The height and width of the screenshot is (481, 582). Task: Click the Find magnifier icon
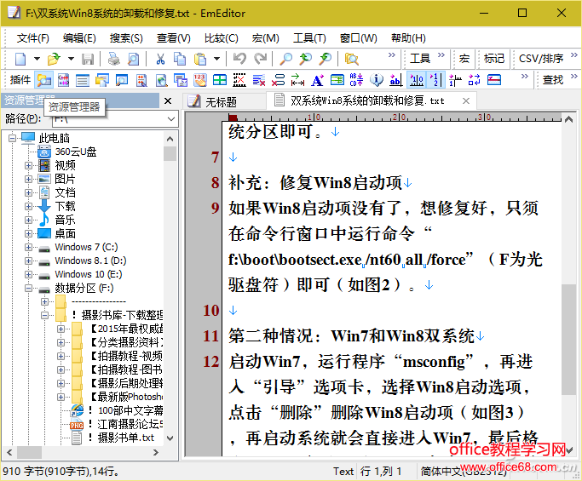(285, 59)
